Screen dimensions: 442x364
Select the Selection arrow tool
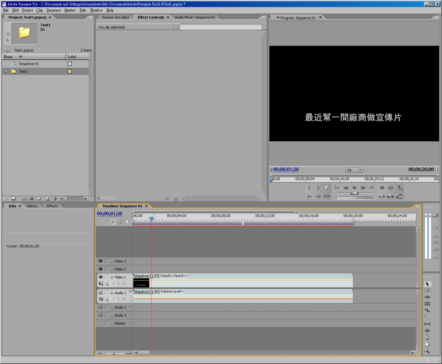tap(427, 284)
